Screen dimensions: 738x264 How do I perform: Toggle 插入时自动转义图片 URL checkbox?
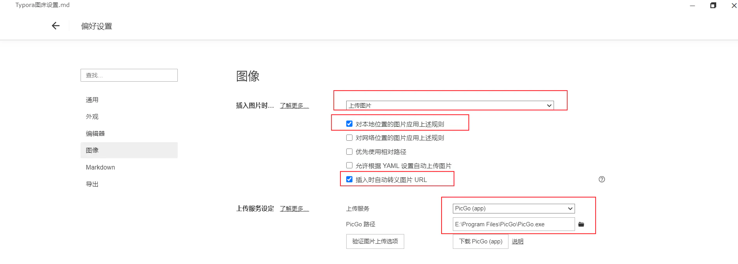349,179
